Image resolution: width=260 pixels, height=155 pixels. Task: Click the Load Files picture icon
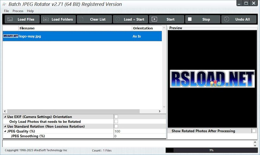point(10,19)
